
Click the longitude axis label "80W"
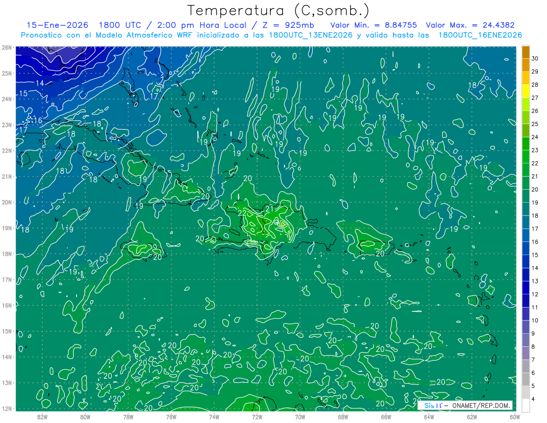pyautogui.click(x=85, y=417)
